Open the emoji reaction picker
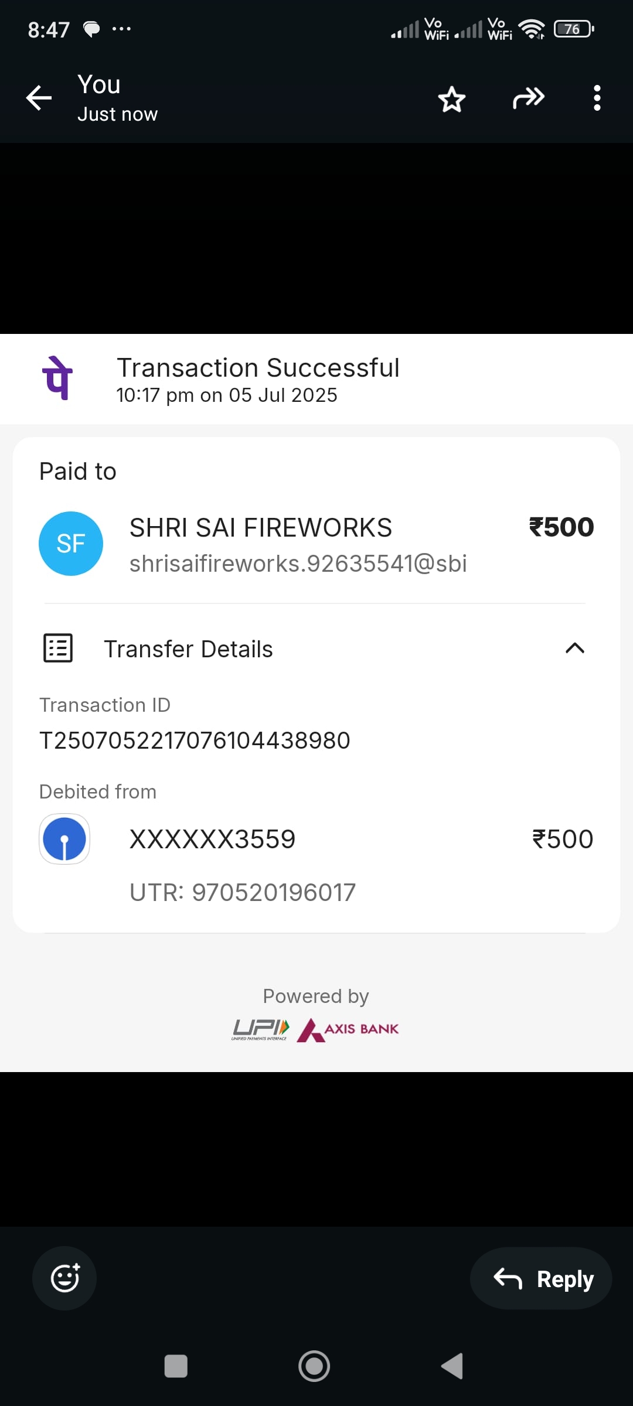Image resolution: width=633 pixels, height=1406 pixels. [64, 1278]
